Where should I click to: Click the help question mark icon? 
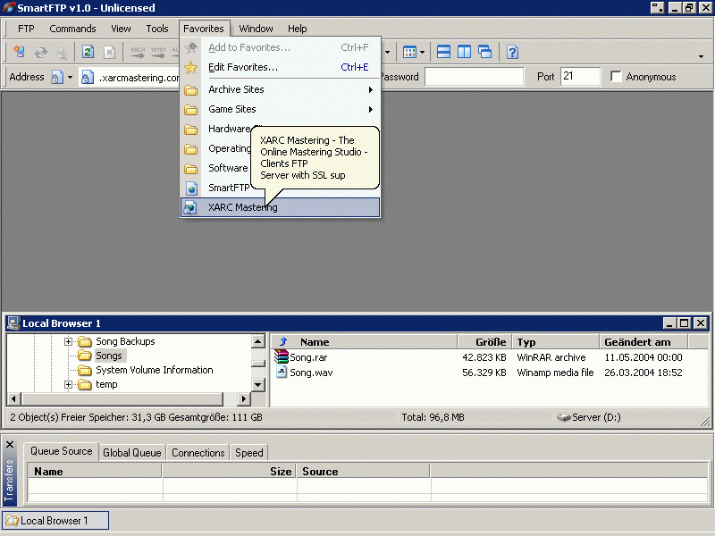pos(512,52)
